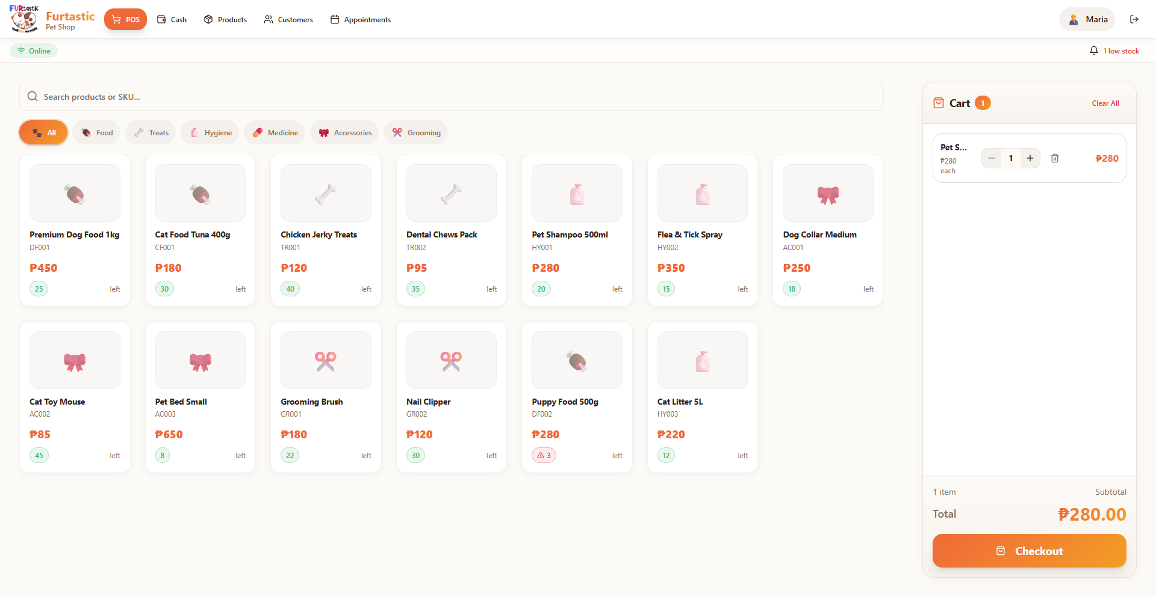
Task: Delete Pet Shampoo from cart with trash icon
Action: (1055, 158)
